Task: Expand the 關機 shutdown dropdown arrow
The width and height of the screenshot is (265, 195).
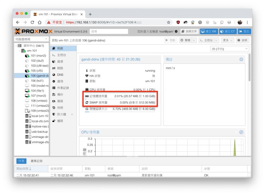Action: point(194,40)
